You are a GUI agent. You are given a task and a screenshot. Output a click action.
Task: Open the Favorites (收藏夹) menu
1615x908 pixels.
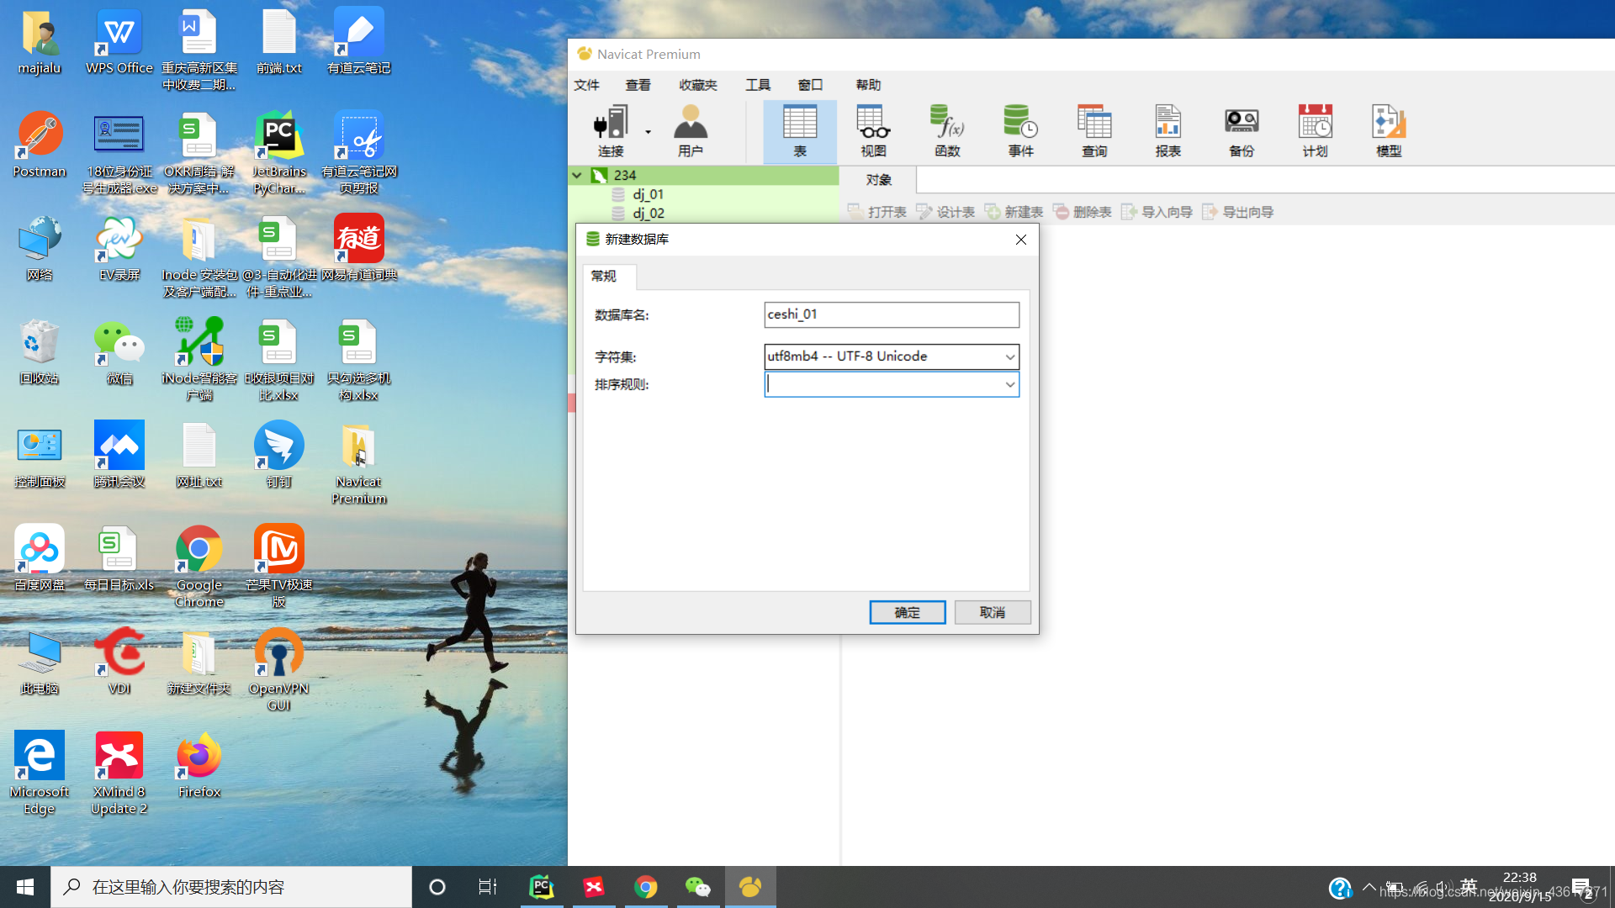coord(698,85)
